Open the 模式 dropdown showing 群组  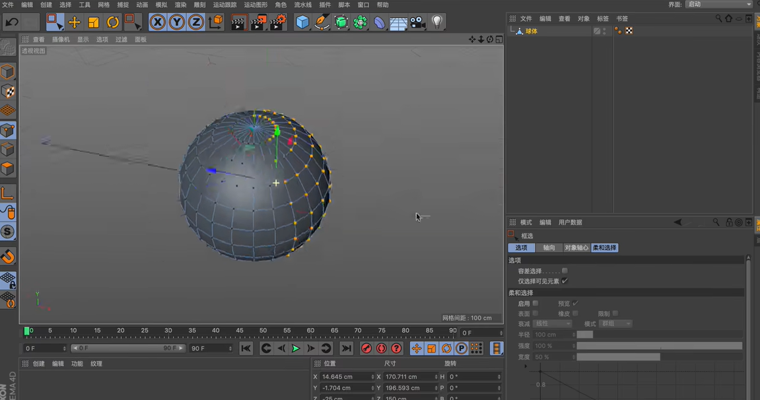(x=615, y=323)
